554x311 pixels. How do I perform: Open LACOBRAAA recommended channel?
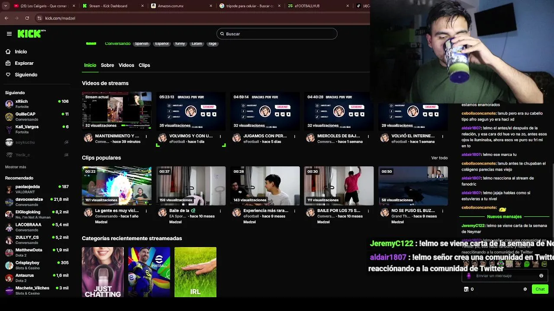(x=37, y=227)
